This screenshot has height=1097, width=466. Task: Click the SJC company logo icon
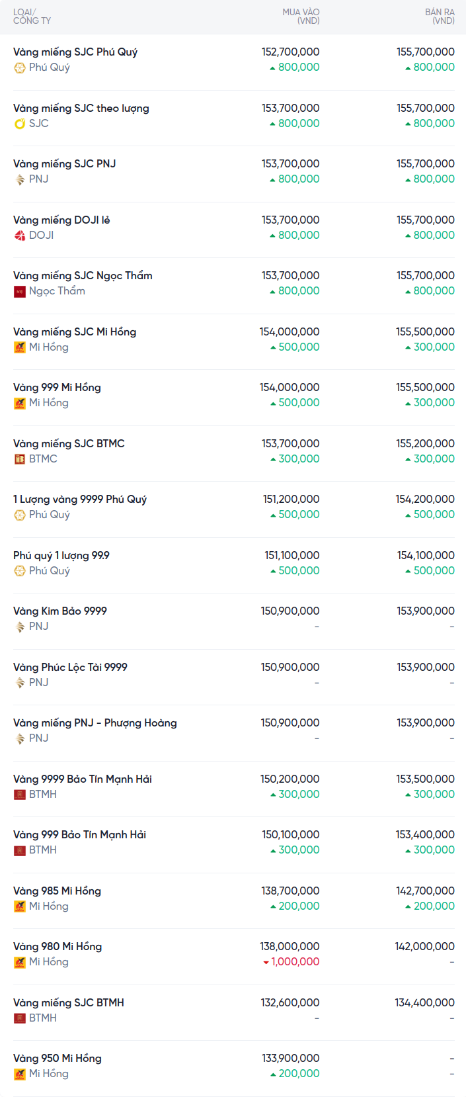point(20,124)
